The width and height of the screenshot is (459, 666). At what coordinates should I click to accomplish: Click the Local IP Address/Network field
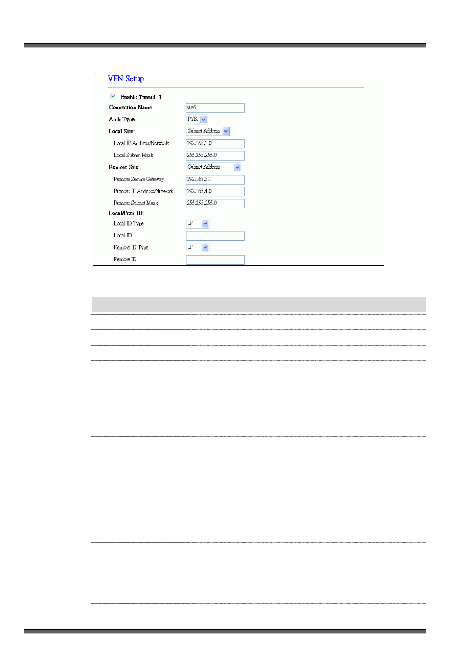[215, 143]
